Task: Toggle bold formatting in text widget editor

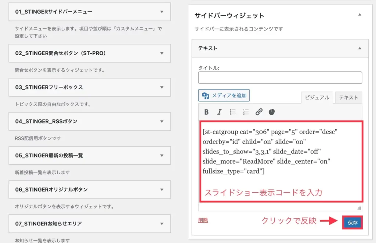Action: 206,112
